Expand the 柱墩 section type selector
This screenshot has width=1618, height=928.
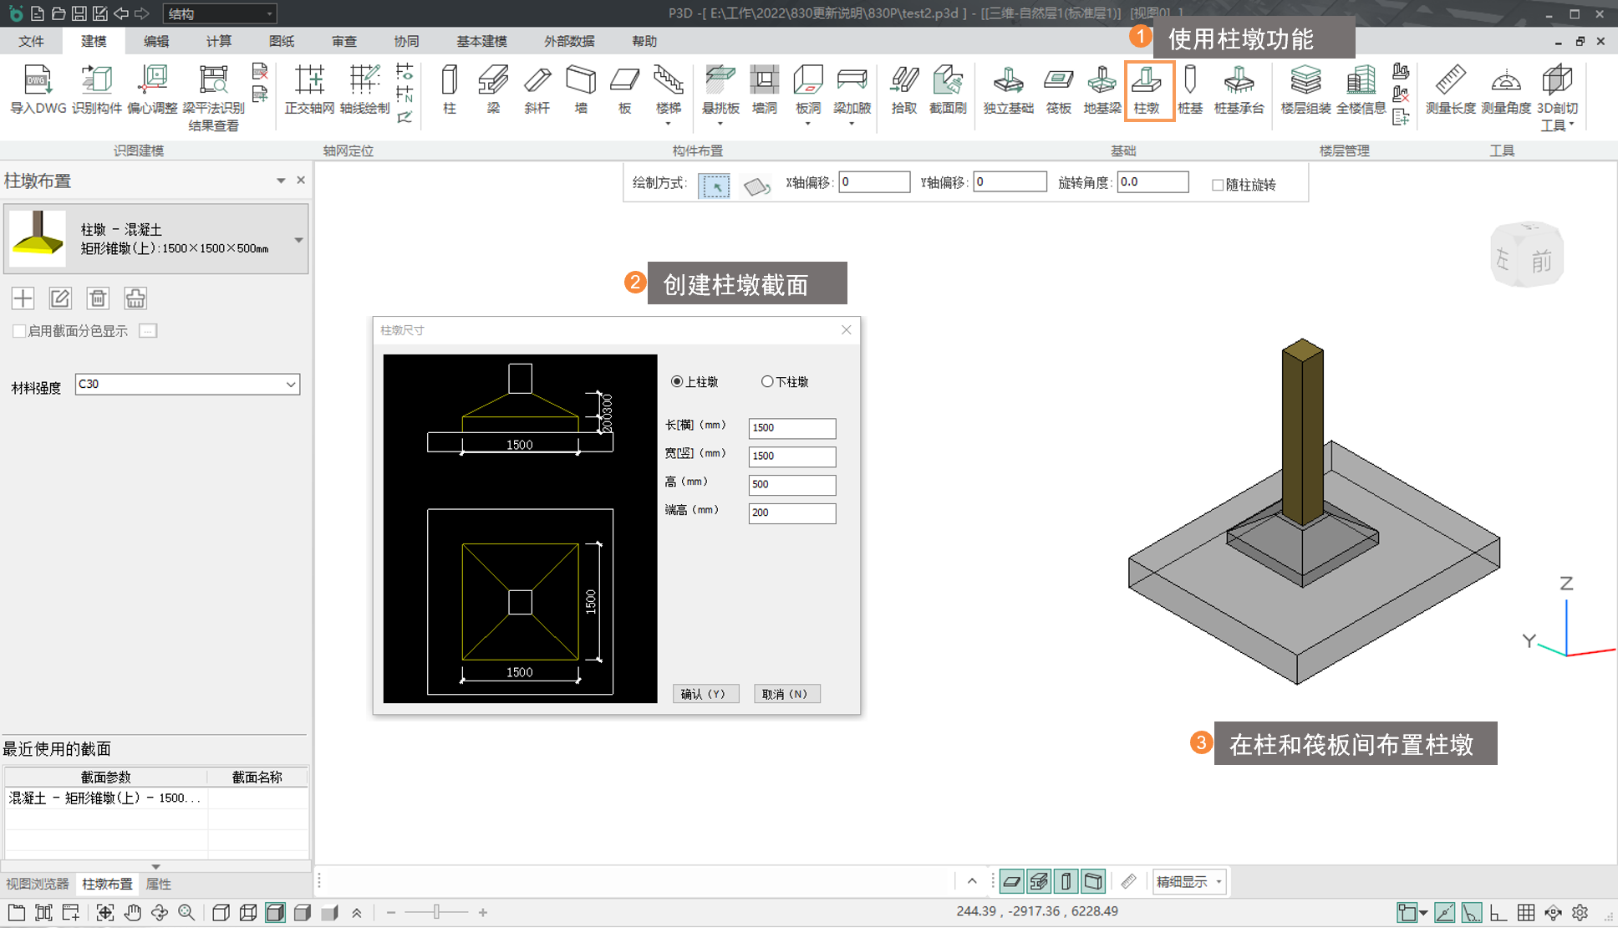298,240
